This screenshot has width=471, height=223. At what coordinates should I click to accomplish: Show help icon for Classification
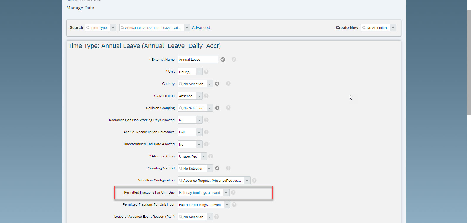click(x=206, y=96)
